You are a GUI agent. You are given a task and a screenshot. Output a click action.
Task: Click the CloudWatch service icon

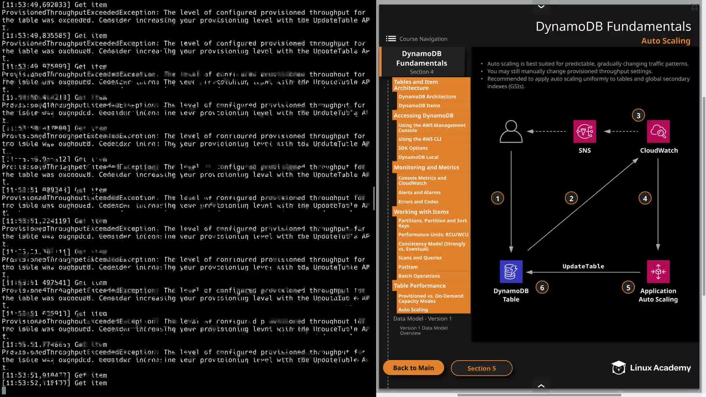pyautogui.click(x=658, y=132)
